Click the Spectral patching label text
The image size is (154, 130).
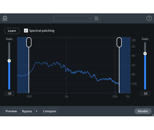coord(42,31)
